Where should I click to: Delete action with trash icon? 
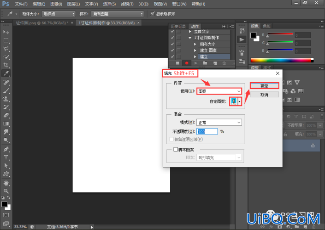click(x=224, y=63)
